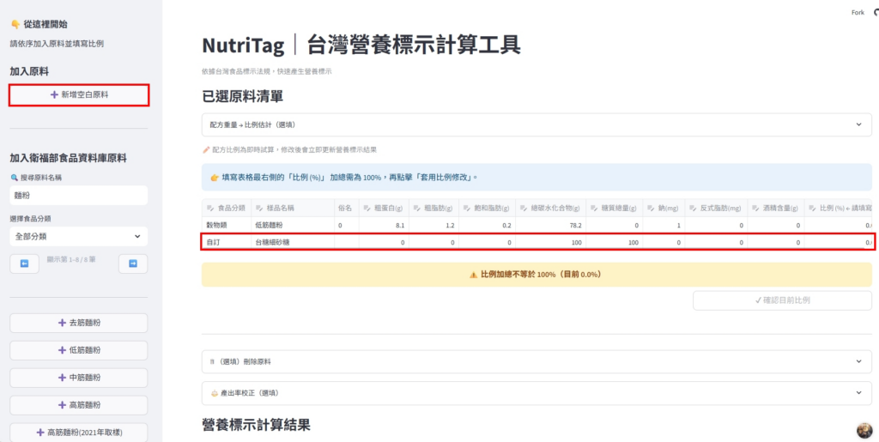Select the 自訂 category cell

[227, 242]
